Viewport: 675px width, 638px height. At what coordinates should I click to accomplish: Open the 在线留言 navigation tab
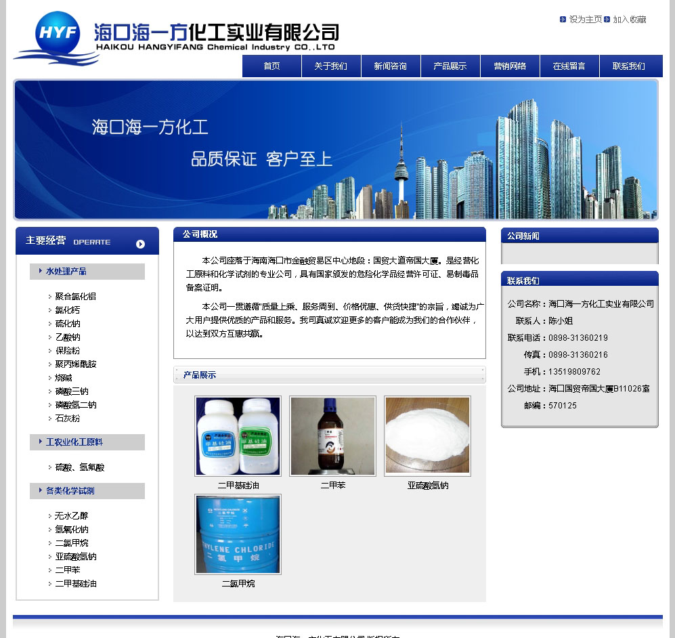click(569, 66)
